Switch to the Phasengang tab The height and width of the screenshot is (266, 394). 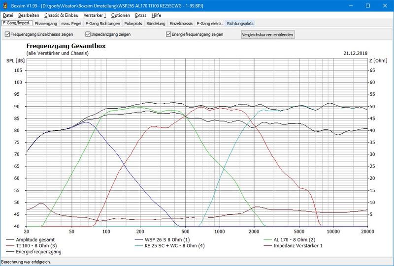(46, 23)
